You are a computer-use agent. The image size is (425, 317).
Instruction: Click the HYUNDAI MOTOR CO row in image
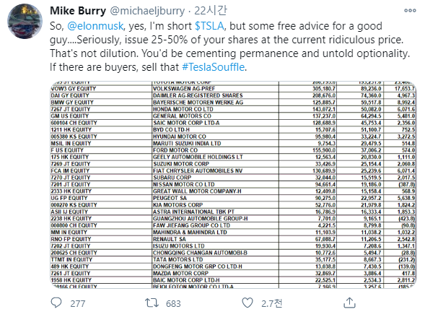[x=233, y=136]
